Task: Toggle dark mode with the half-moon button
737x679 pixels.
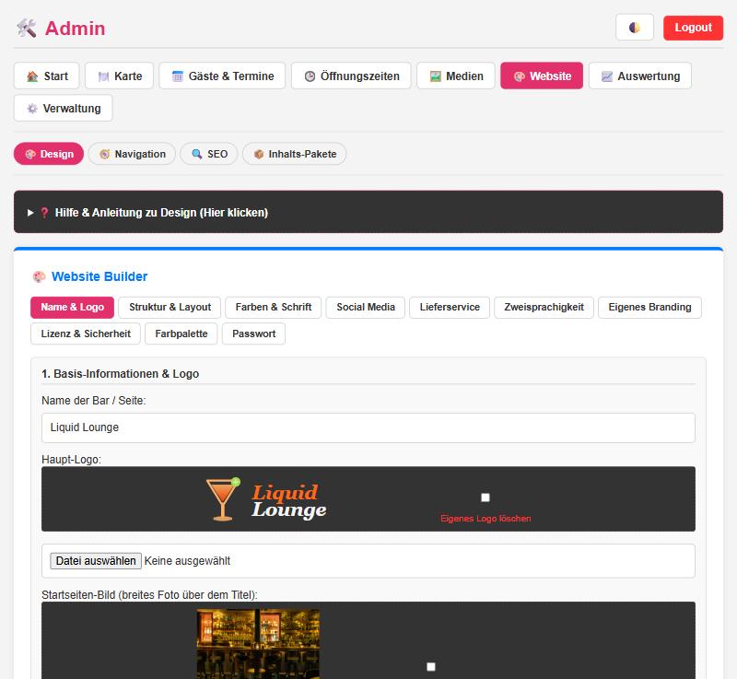Action: coord(635,28)
